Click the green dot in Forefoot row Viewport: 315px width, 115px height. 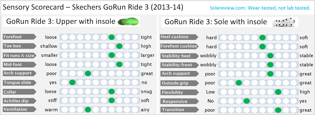(112, 37)
